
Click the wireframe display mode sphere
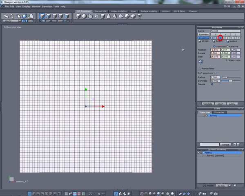142,194
